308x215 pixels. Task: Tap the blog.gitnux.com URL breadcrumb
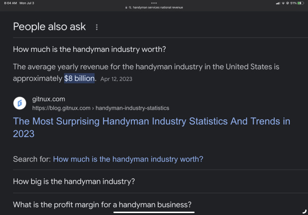click(x=101, y=108)
